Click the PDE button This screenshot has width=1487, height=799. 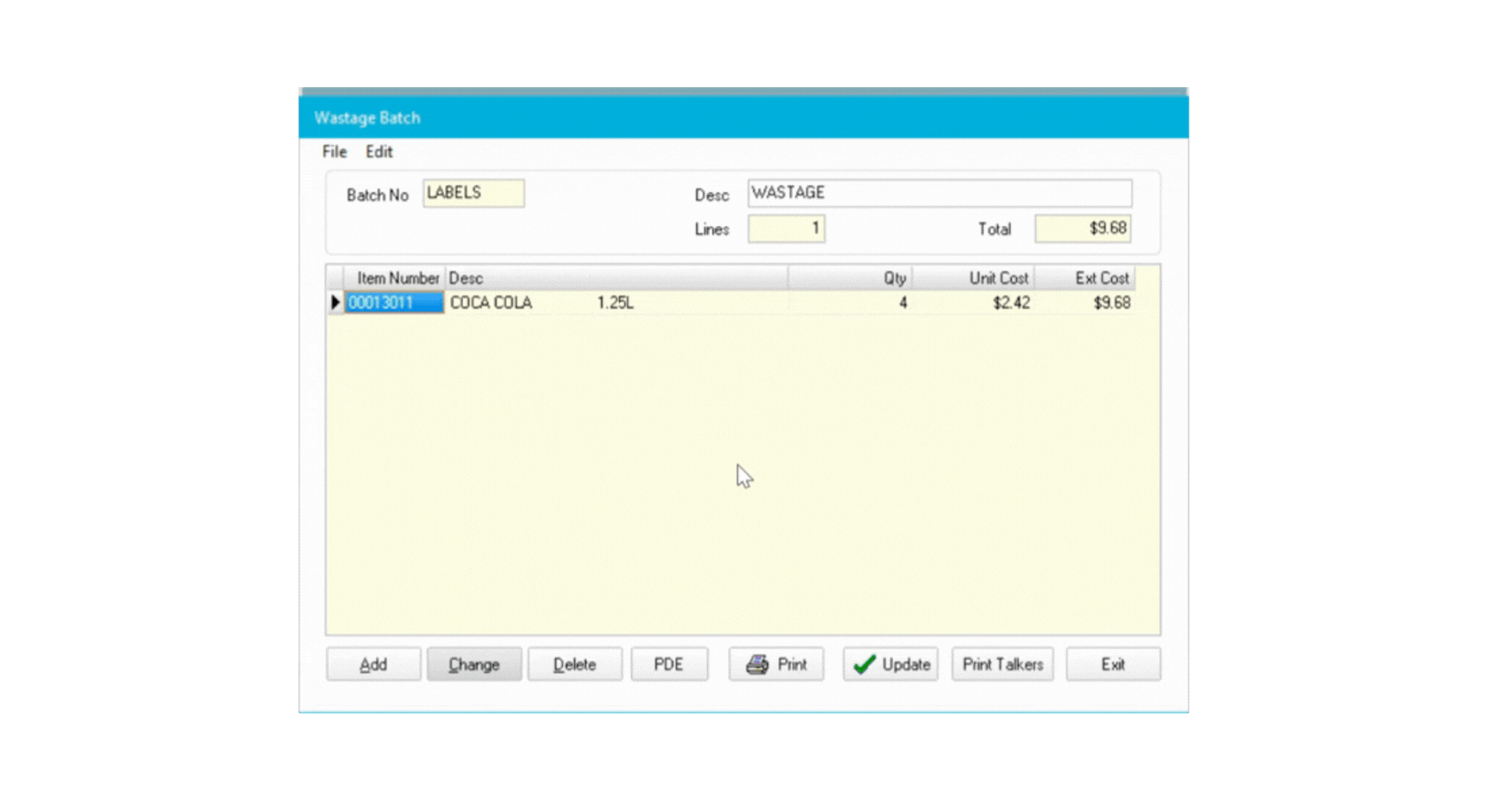(668, 665)
